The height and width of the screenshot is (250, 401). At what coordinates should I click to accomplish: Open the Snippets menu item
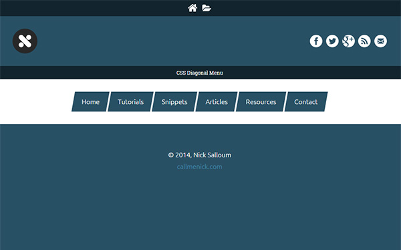click(x=174, y=101)
